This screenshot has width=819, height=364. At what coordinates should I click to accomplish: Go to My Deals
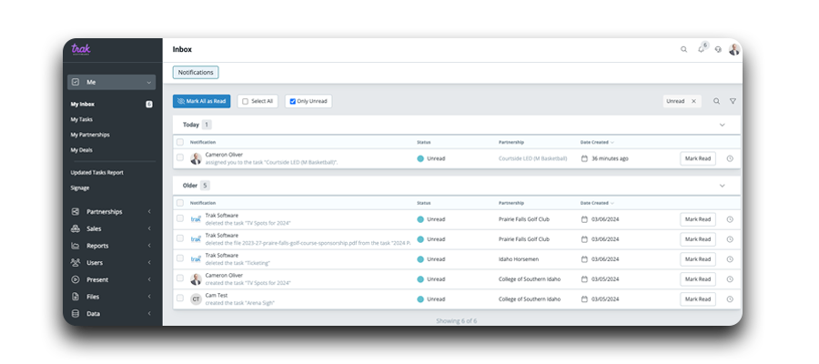(82, 150)
